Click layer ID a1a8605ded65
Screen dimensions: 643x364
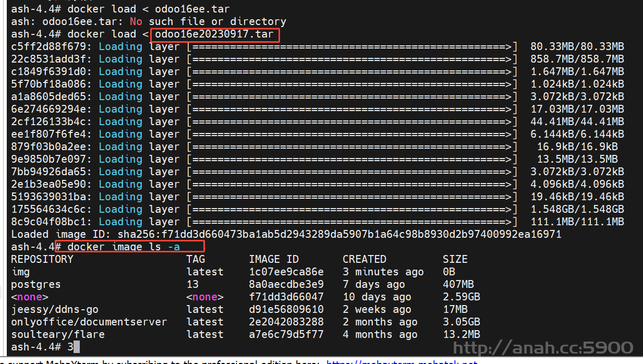(x=48, y=97)
